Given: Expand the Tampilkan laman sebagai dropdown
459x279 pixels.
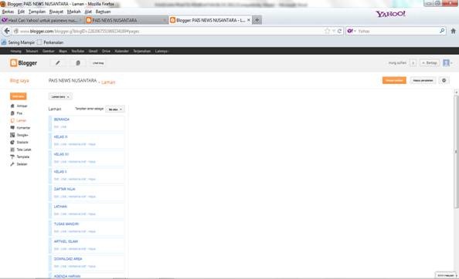Looking at the screenshot, I should click(115, 109).
